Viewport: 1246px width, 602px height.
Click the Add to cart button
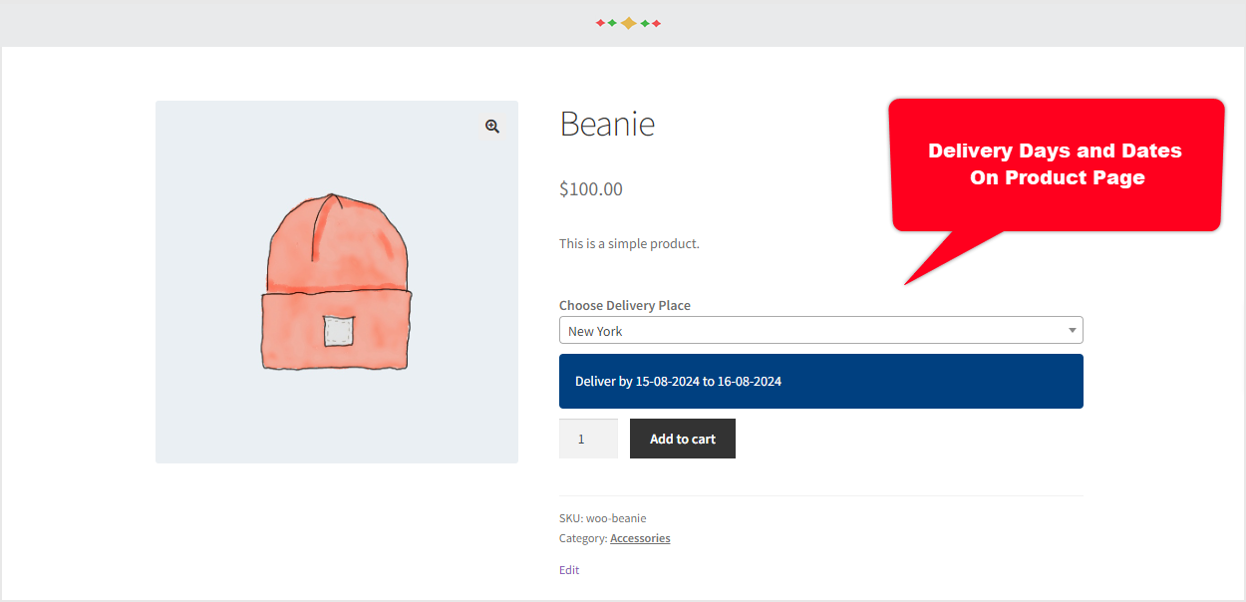point(682,439)
